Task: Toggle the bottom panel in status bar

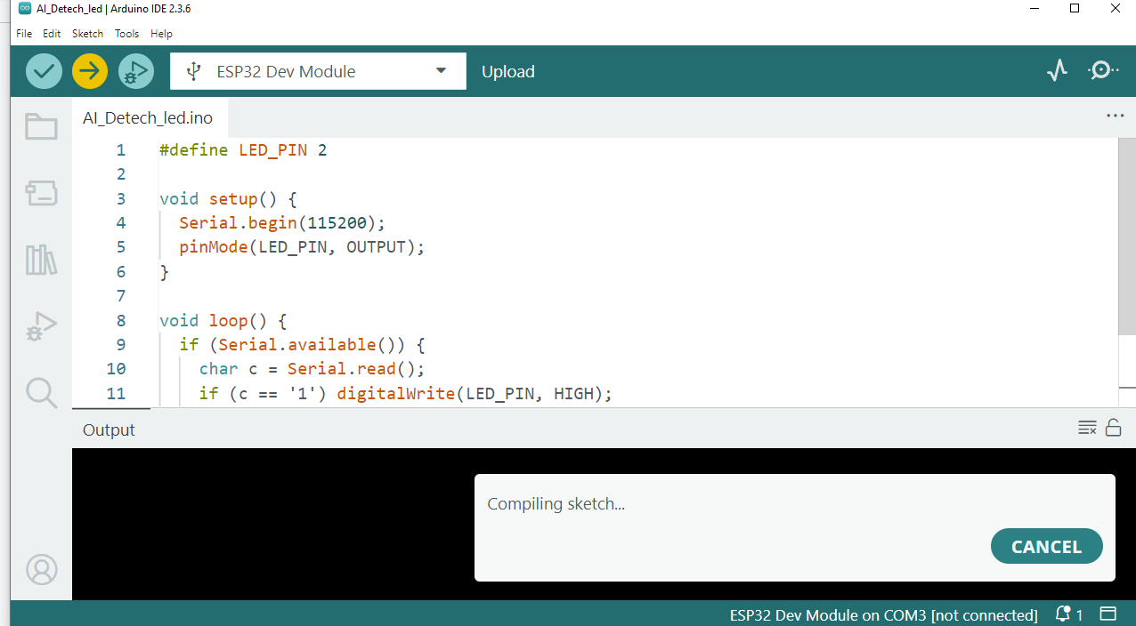Action: click(x=1108, y=614)
